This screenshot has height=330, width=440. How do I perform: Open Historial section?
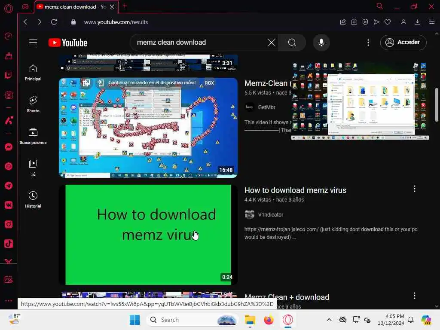tap(33, 199)
